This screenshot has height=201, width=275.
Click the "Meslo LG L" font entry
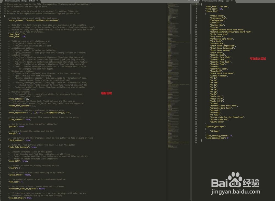217,97
